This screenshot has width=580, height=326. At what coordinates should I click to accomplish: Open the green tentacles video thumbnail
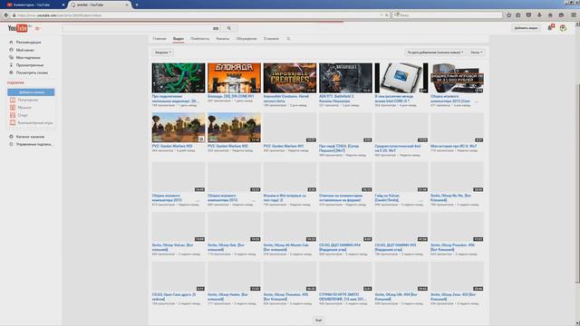(179, 78)
